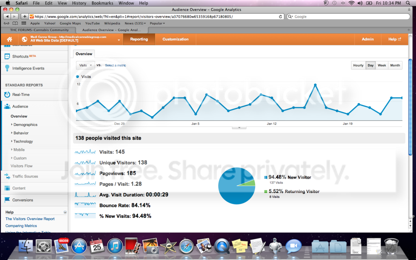Expand Demographics in Audience menu
416x260 pixels.
point(25,124)
